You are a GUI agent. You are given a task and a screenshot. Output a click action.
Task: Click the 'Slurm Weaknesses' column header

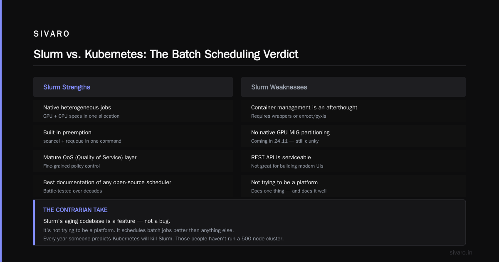pos(353,87)
